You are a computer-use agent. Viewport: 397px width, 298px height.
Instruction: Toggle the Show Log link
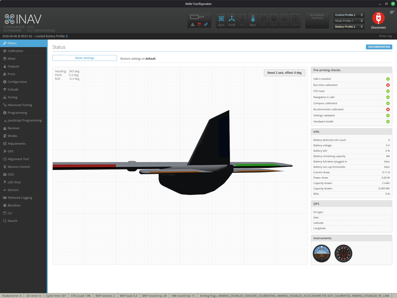coord(385,36)
